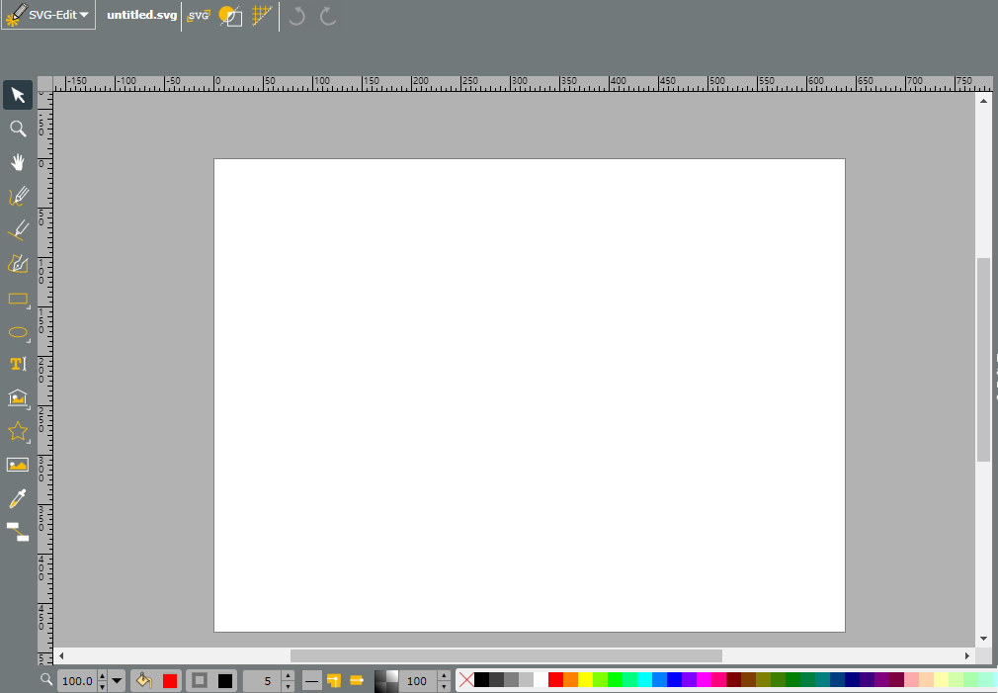Click the Undo arrow
The height and width of the screenshot is (693, 998).
pos(296,16)
